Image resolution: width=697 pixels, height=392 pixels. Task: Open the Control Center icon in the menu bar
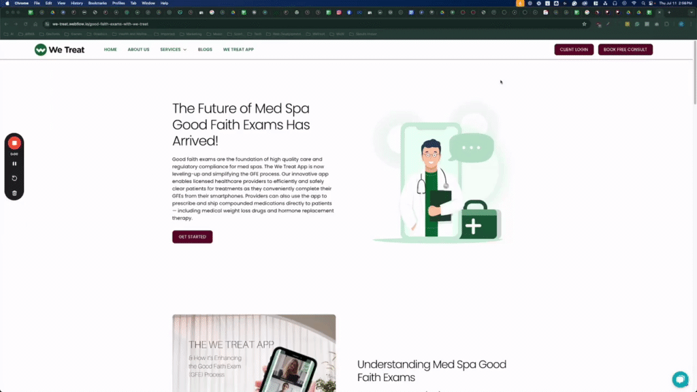tap(651, 3)
